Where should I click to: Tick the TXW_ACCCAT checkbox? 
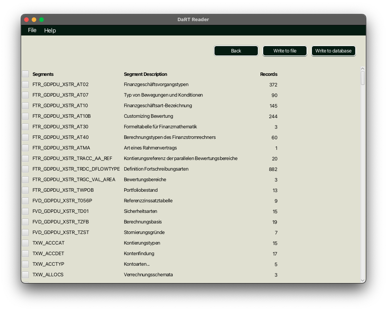click(x=25, y=243)
